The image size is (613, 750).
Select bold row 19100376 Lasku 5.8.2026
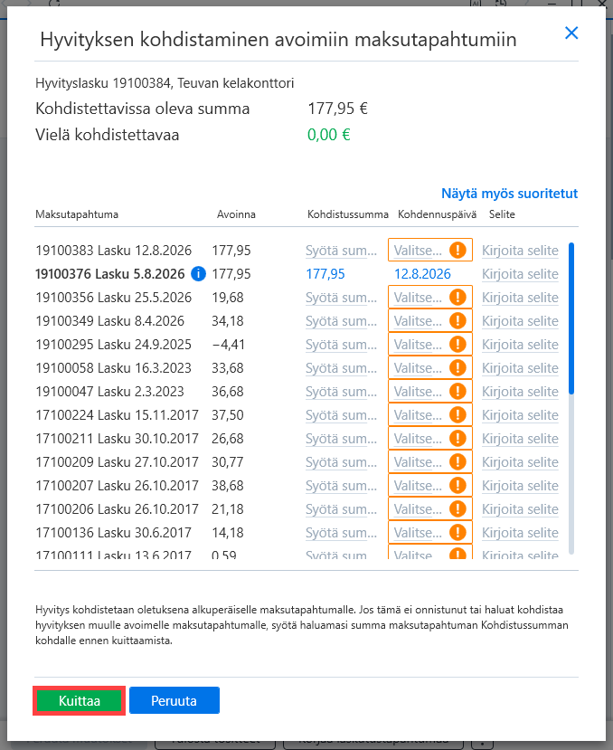tap(110, 274)
